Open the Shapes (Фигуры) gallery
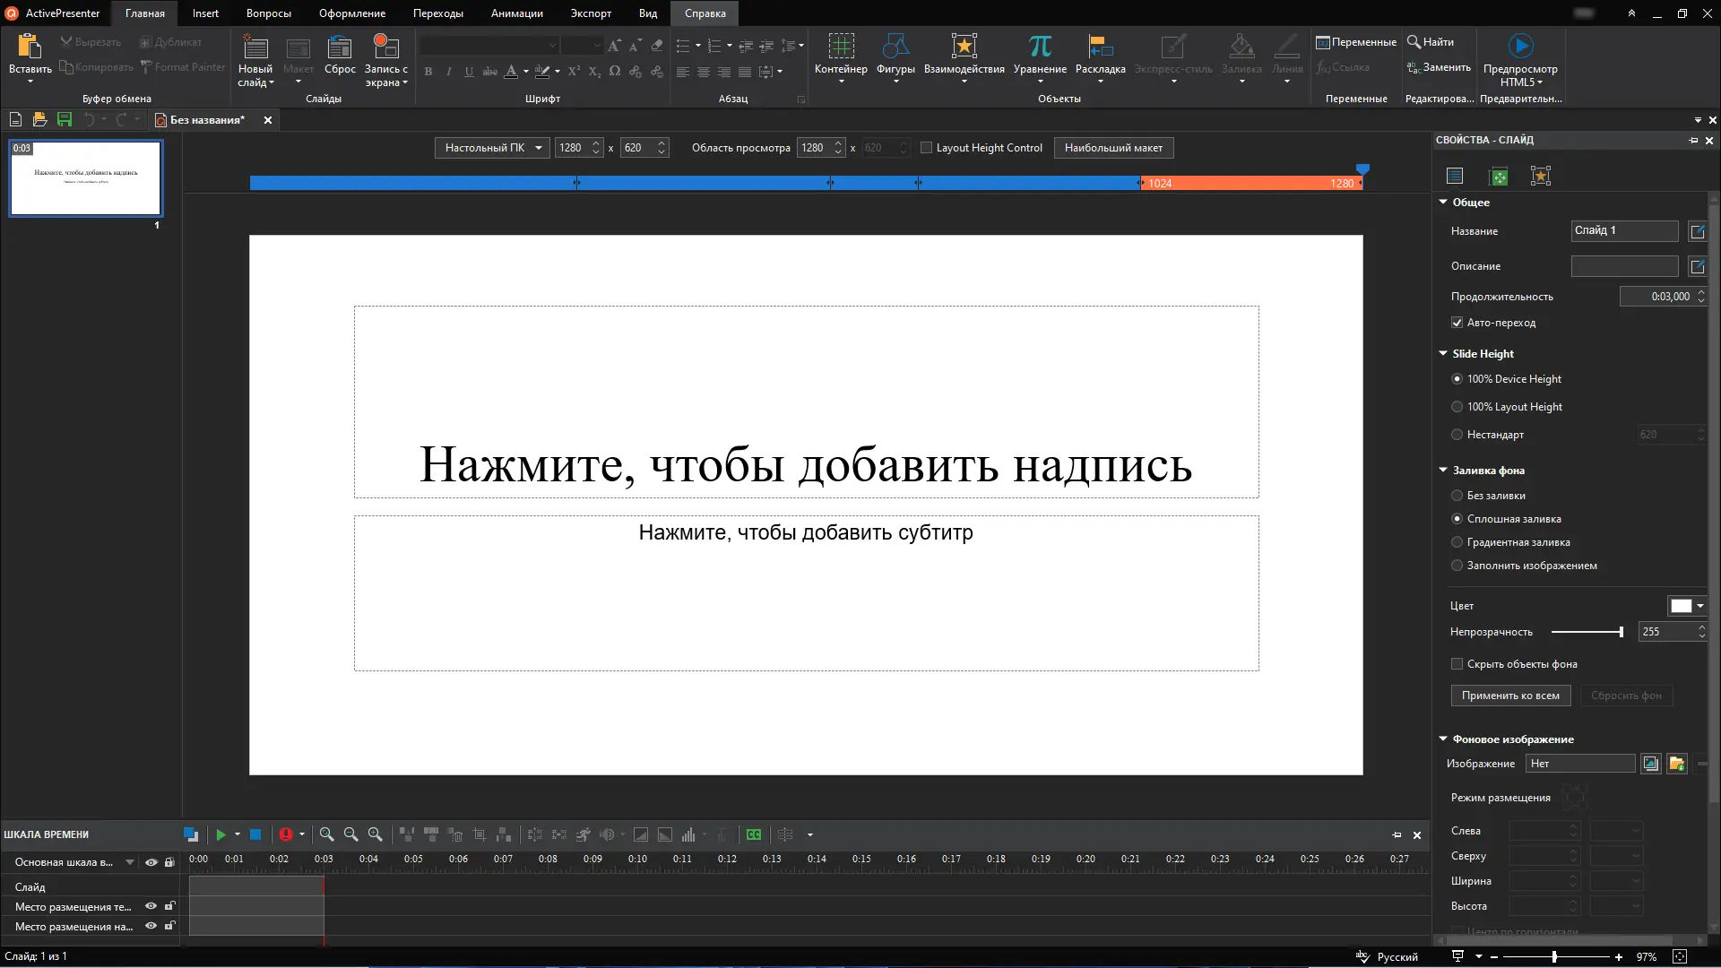Viewport: 1721px width, 968px height. click(895, 47)
